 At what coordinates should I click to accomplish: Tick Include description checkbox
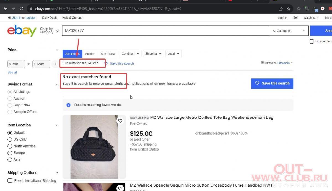tap(312, 41)
